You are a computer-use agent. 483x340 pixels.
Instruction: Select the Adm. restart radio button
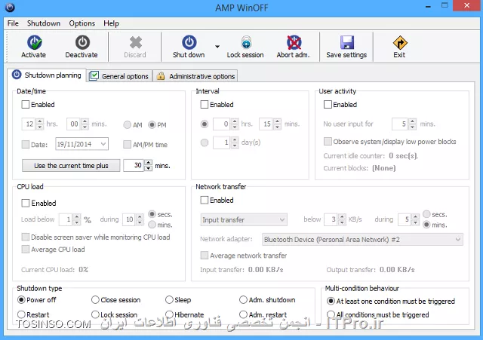click(243, 314)
